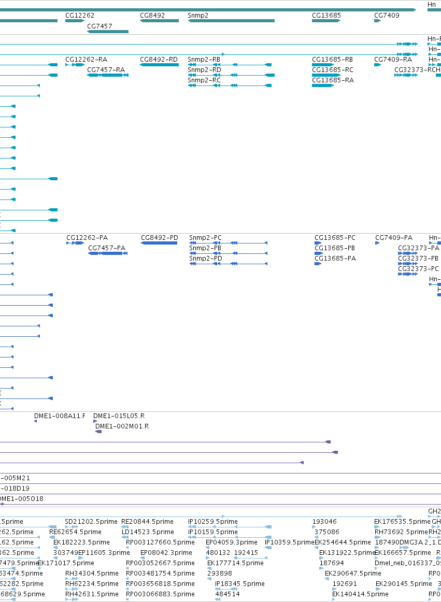Click the CG8492-PD protein label

(x=160, y=238)
